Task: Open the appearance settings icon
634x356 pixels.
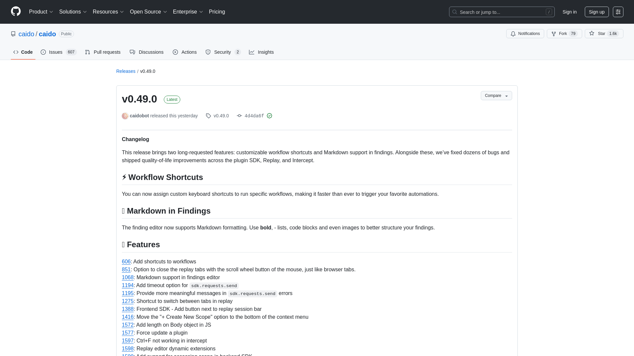Action: click(618, 12)
